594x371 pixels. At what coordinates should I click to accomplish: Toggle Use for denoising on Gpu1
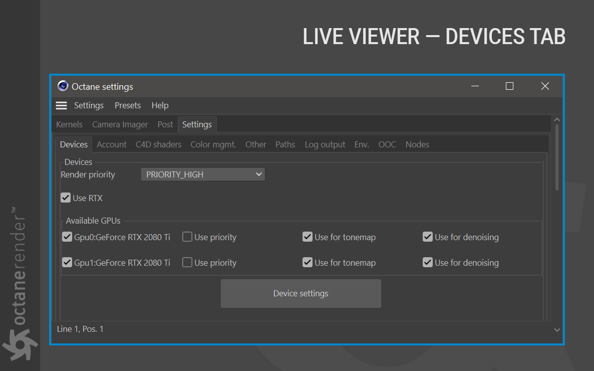[x=428, y=262]
